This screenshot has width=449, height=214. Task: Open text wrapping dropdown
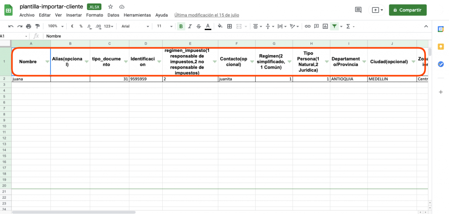point(282,26)
